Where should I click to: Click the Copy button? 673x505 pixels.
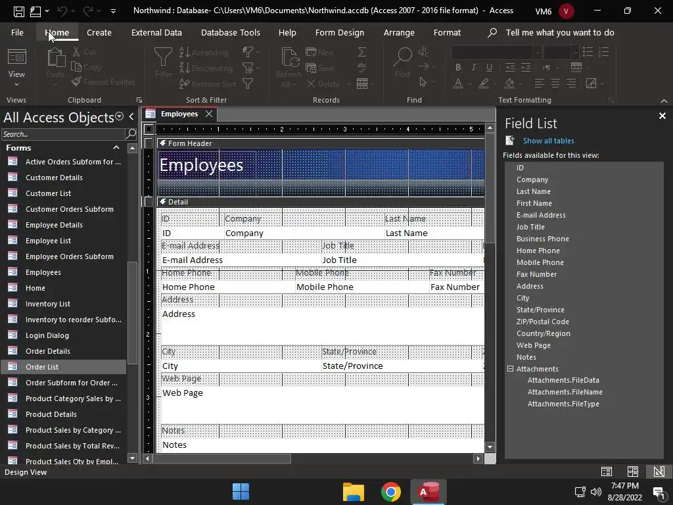click(86, 67)
